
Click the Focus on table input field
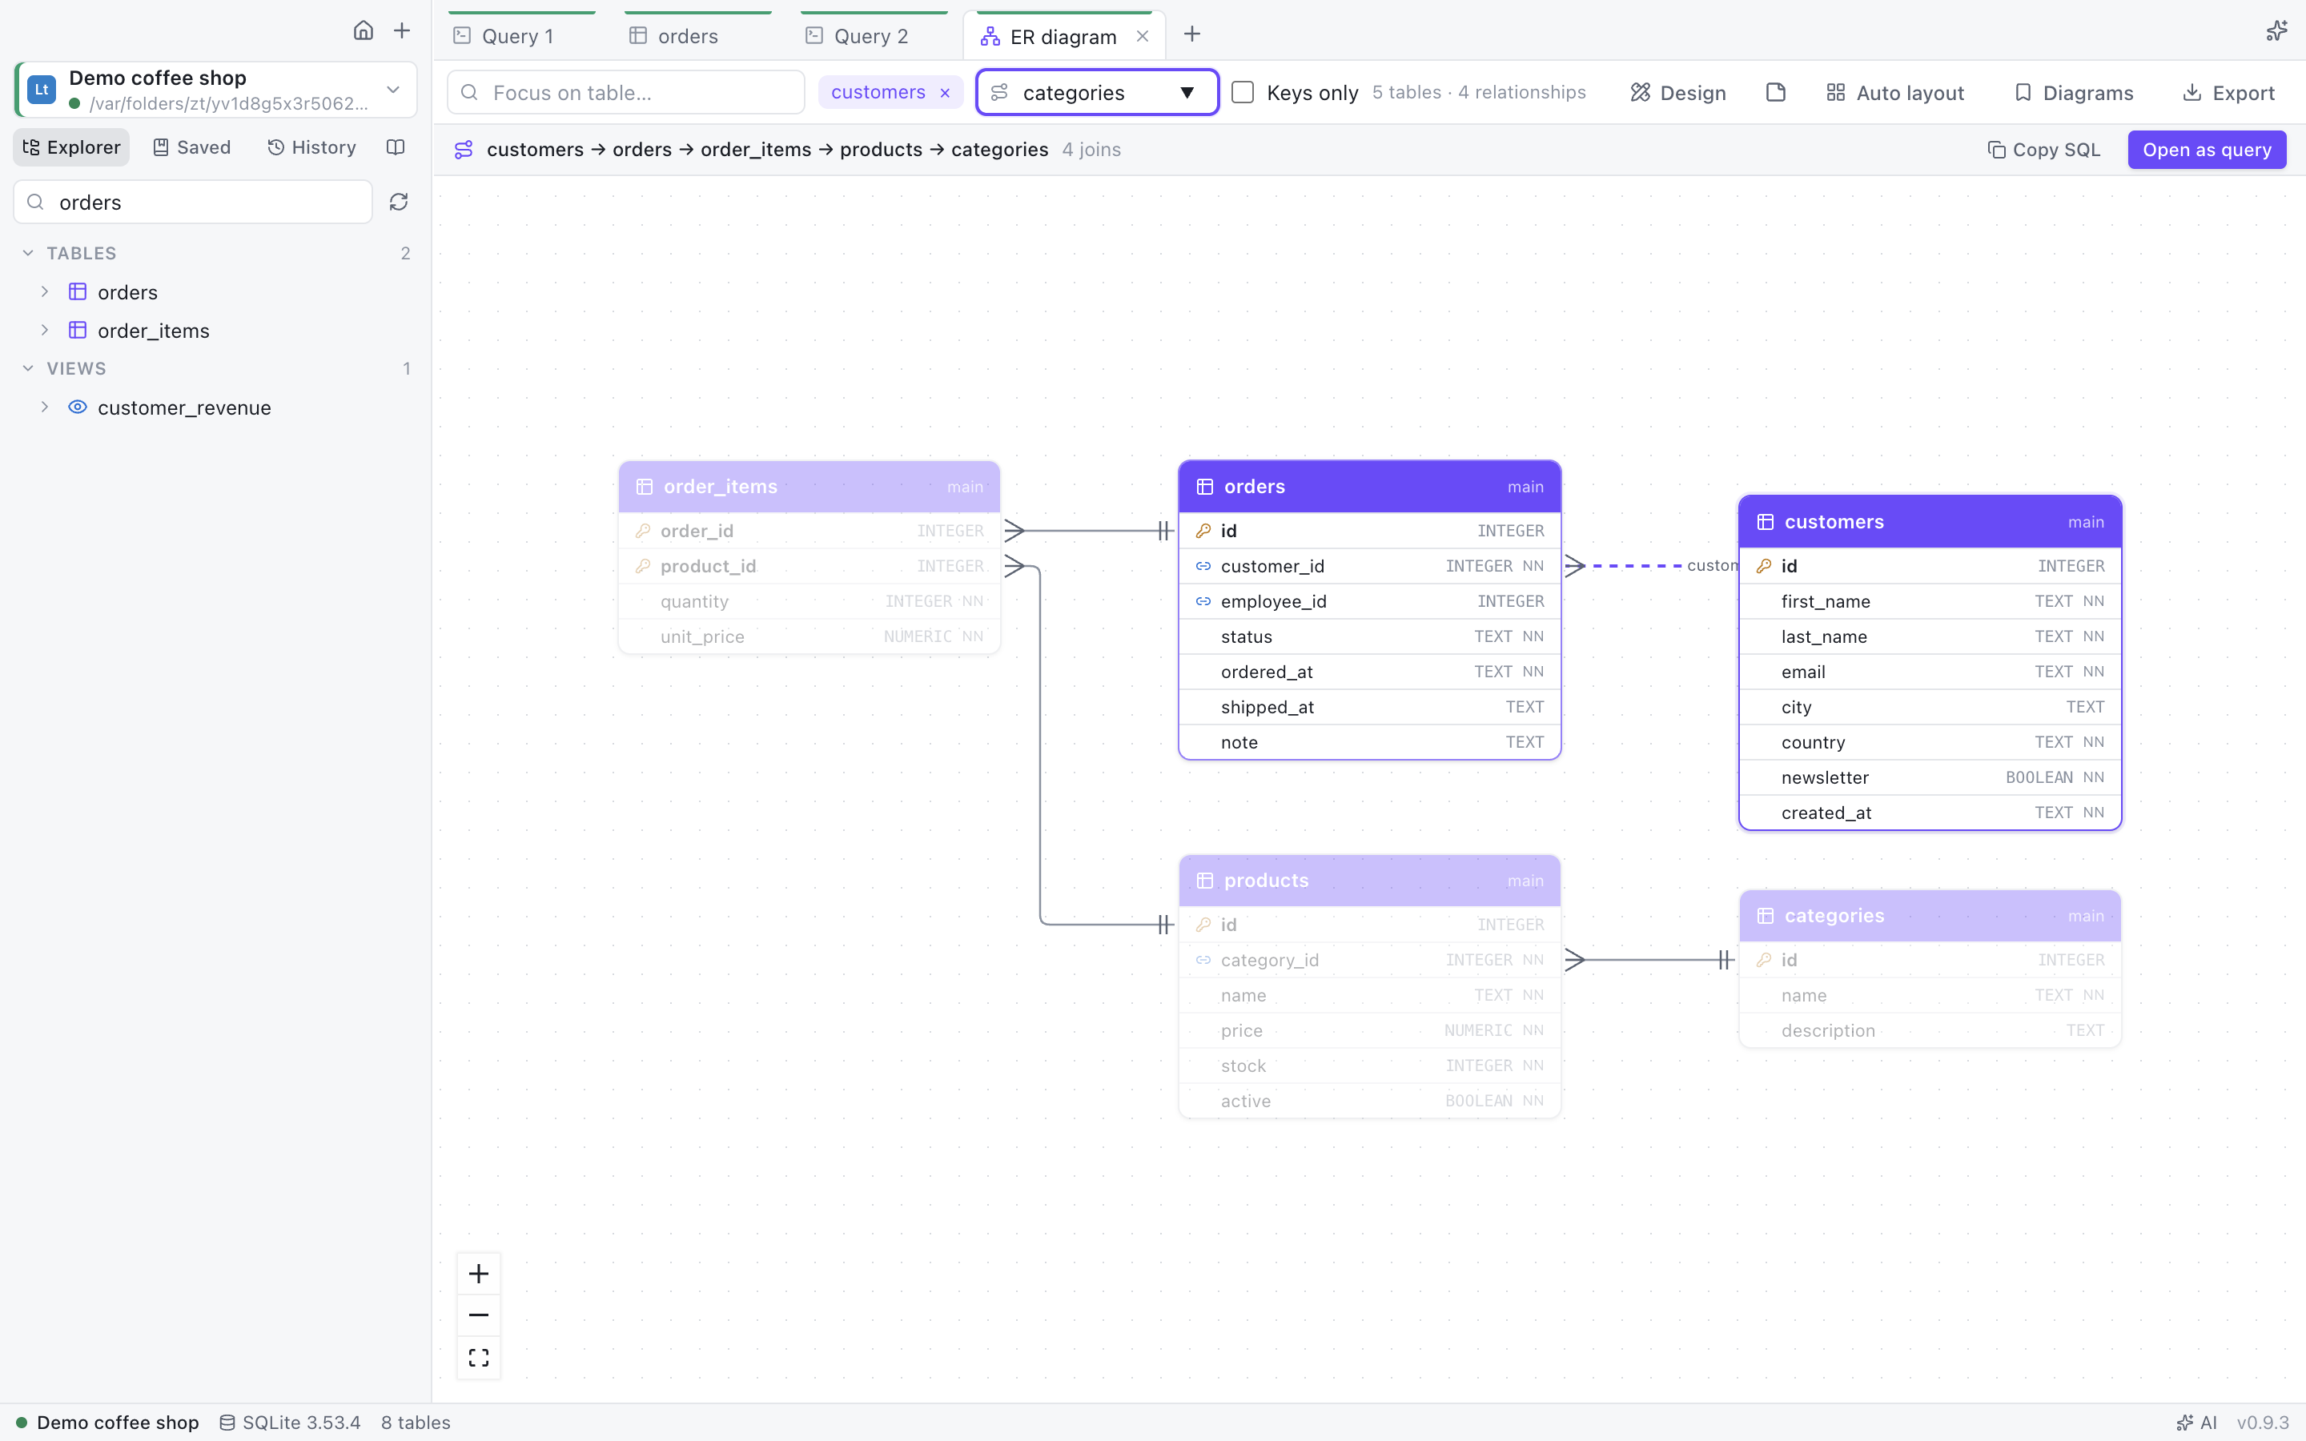click(626, 92)
